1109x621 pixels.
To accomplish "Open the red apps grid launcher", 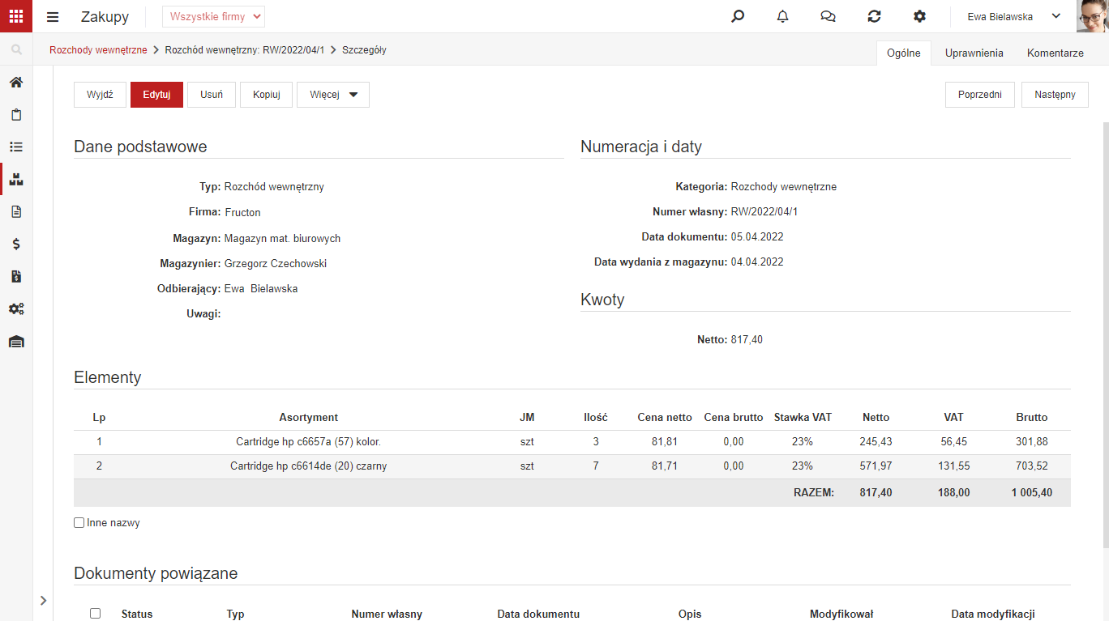I will click(x=16, y=16).
